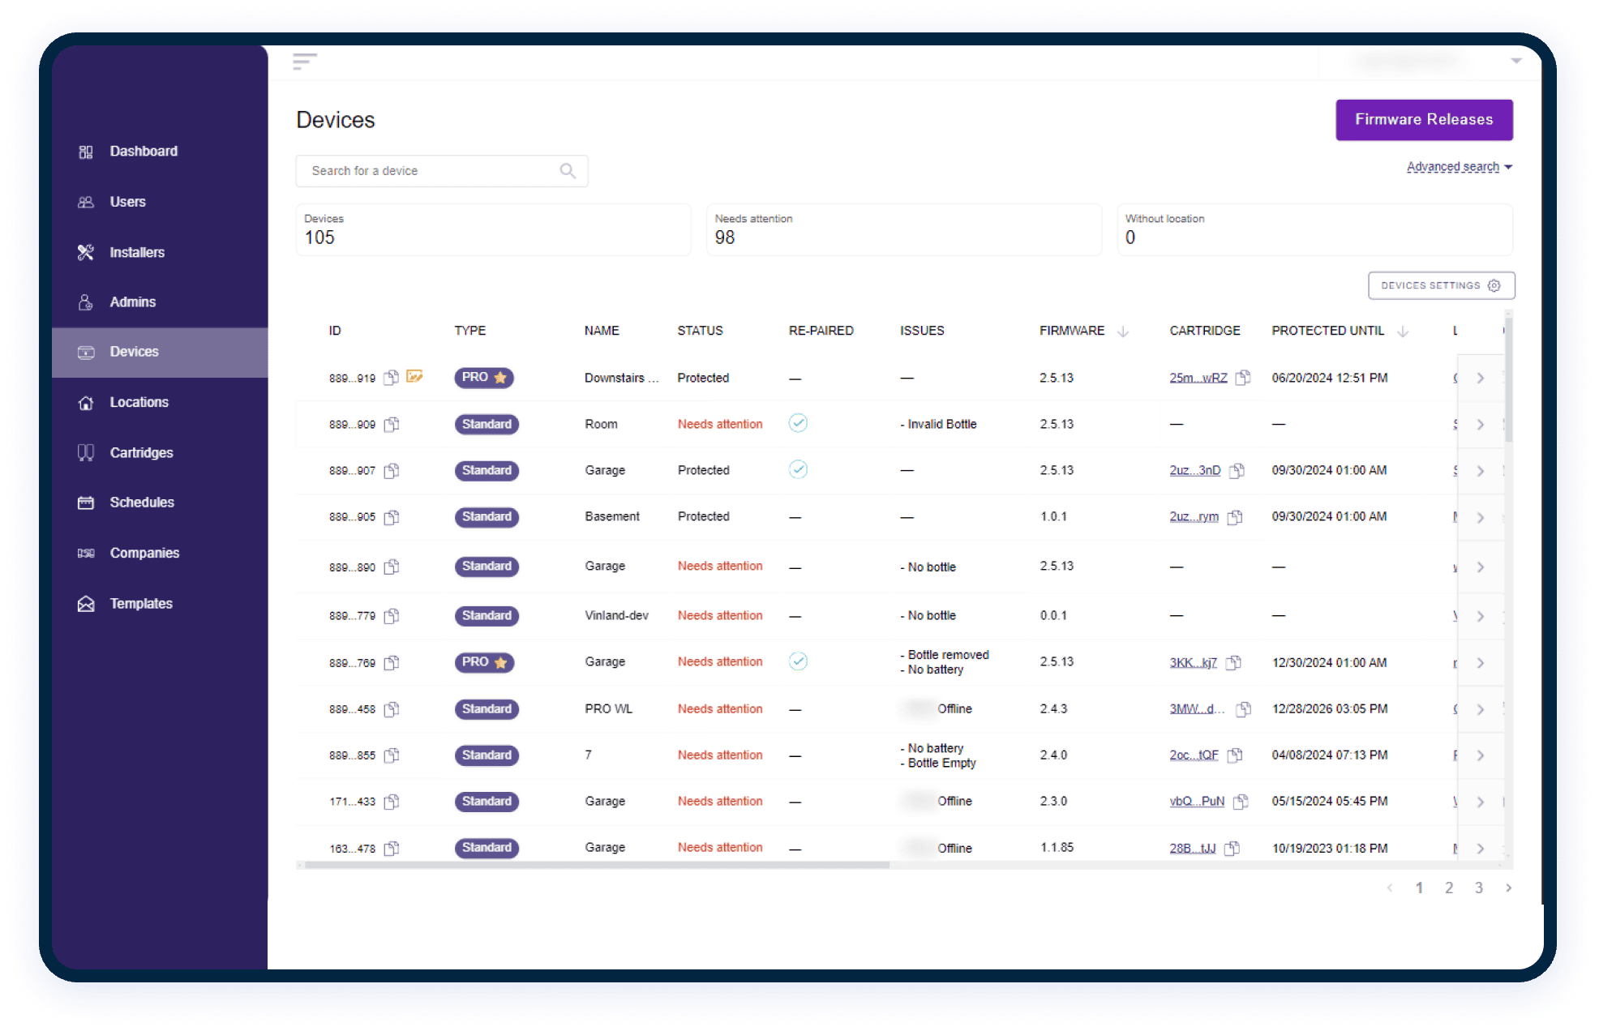Go to Companies page
Viewport: 1599px width, 1031px height.
pyautogui.click(x=144, y=553)
